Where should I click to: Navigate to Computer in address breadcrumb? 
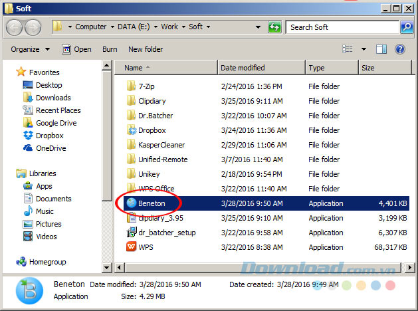click(x=90, y=27)
